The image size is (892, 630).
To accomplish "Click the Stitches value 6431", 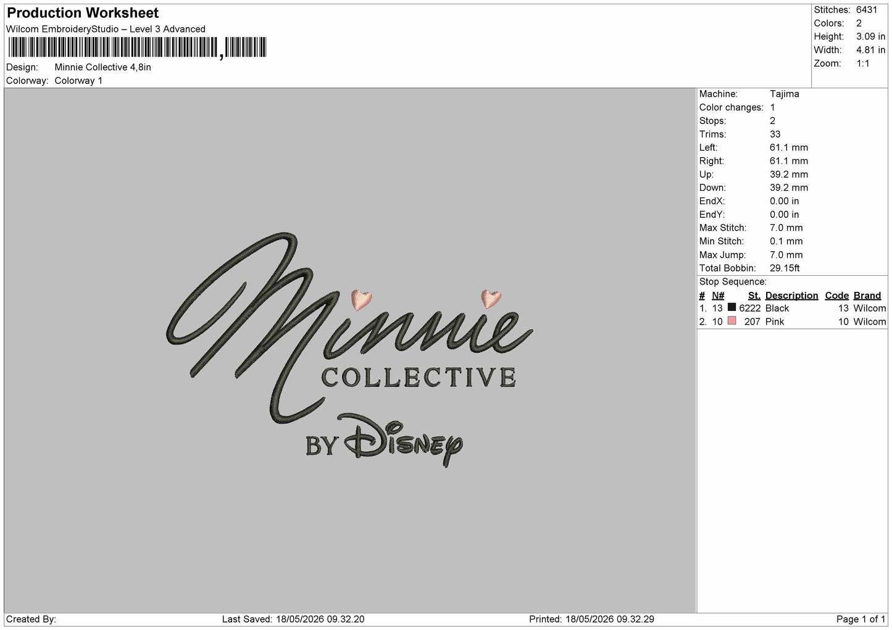I will [x=866, y=10].
